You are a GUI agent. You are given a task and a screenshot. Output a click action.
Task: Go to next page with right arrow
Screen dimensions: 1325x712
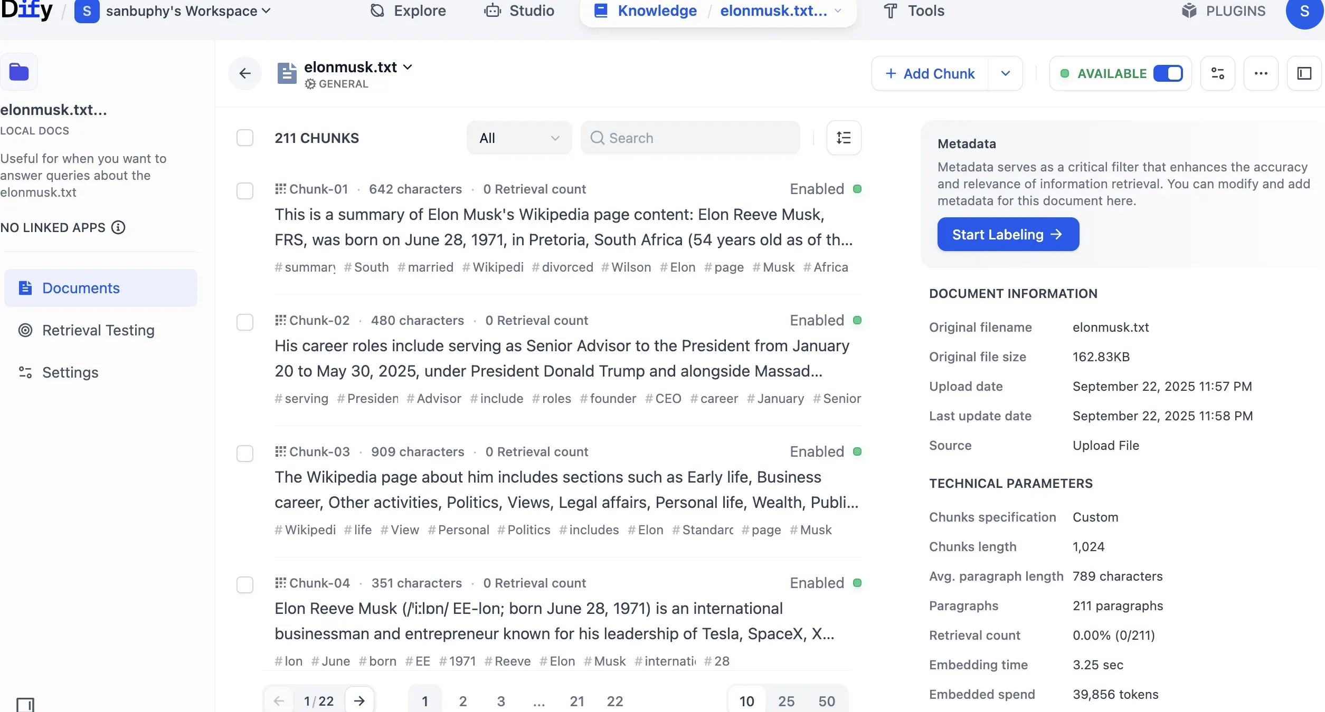click(359, 700)
